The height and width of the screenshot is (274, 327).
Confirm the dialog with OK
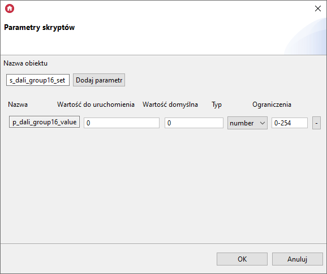point(242,259)
